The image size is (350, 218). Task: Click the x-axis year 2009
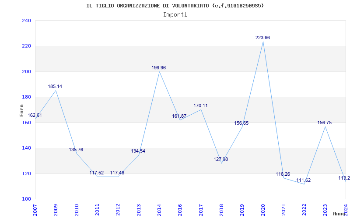(x=56, y=210)
